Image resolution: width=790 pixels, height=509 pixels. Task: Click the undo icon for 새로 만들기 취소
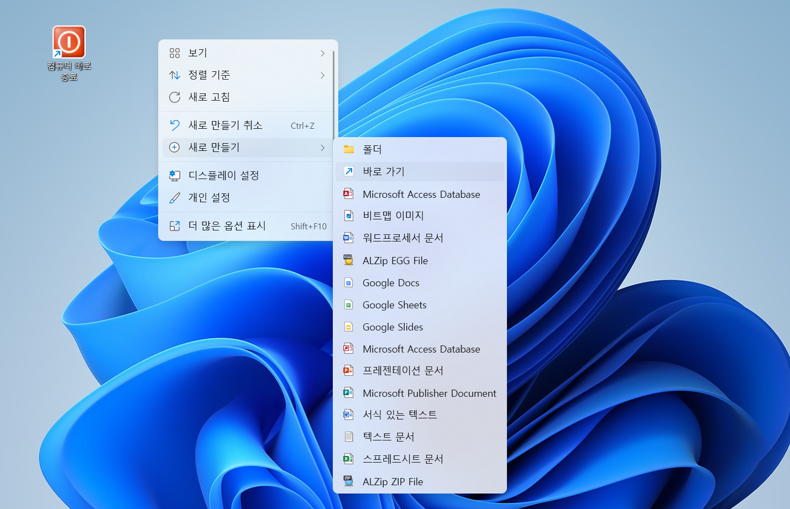point(175,125)
